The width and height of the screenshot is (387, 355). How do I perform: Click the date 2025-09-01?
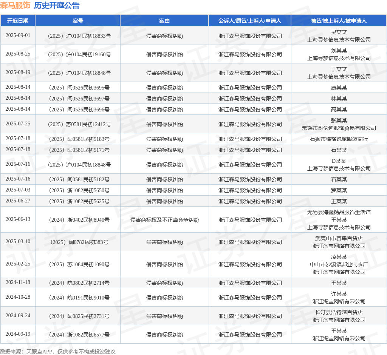(18, 35)
